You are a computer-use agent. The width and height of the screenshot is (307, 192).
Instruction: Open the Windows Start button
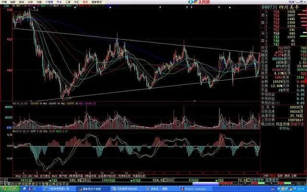coord(10,189)
